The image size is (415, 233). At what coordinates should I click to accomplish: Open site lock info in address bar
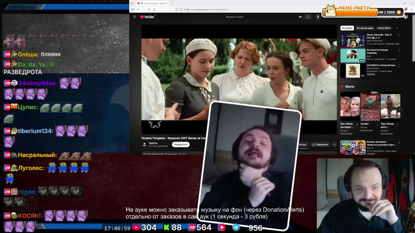181,9
